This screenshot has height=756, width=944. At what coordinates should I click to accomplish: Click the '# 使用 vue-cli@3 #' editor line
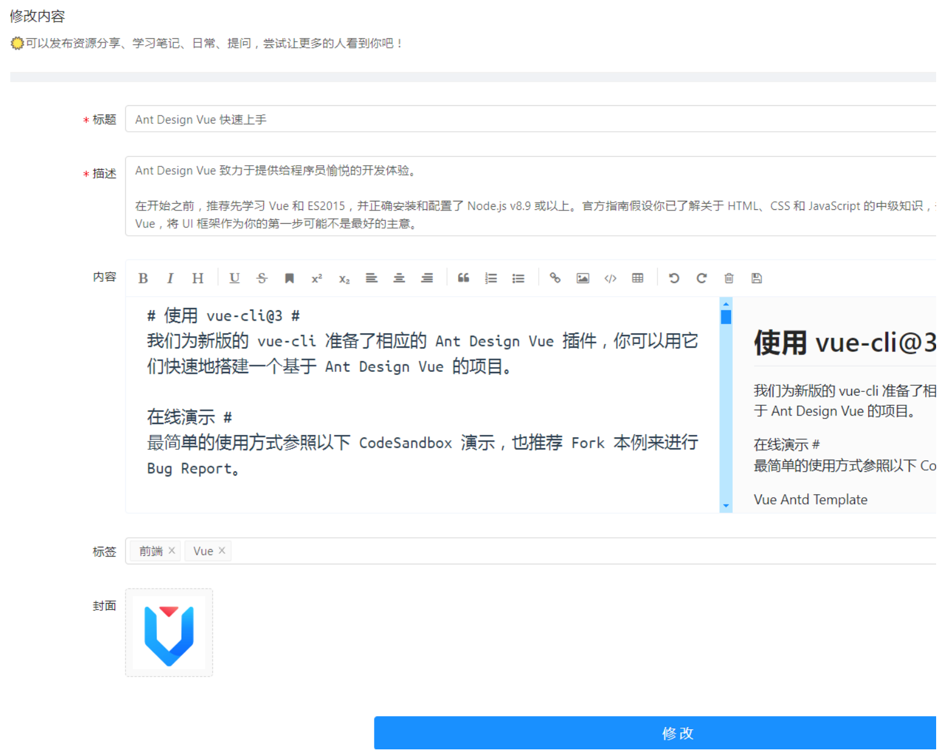223,316
